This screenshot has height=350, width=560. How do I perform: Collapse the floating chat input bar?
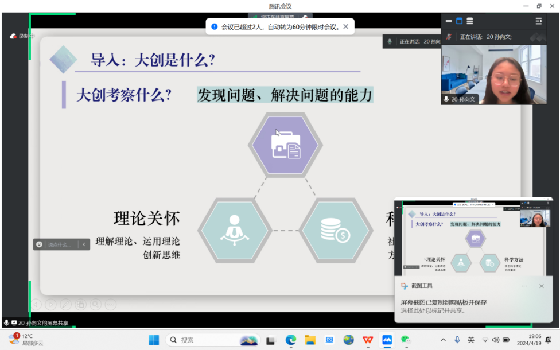[x=84, y=244]
